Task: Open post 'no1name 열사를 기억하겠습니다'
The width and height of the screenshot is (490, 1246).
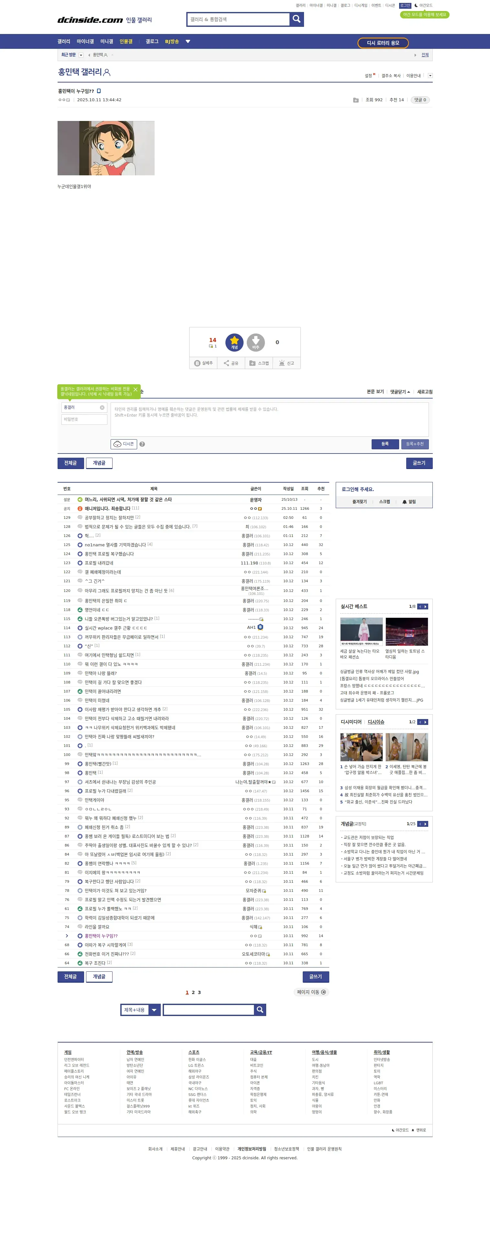Action: click(x=115, y=545)
